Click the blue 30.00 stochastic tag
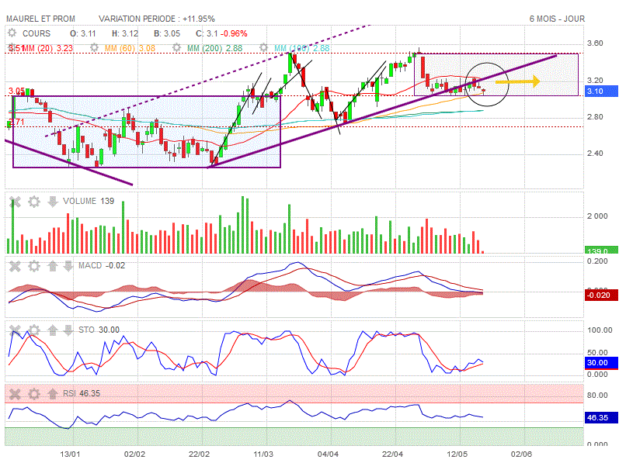This screenshot has width=626, height=463. tap(601, 363)
